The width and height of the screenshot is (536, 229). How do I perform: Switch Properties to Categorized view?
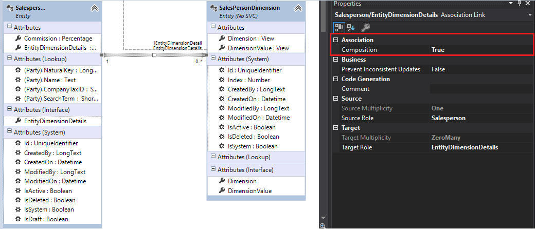pyautogui.click(x=339, y=28)
